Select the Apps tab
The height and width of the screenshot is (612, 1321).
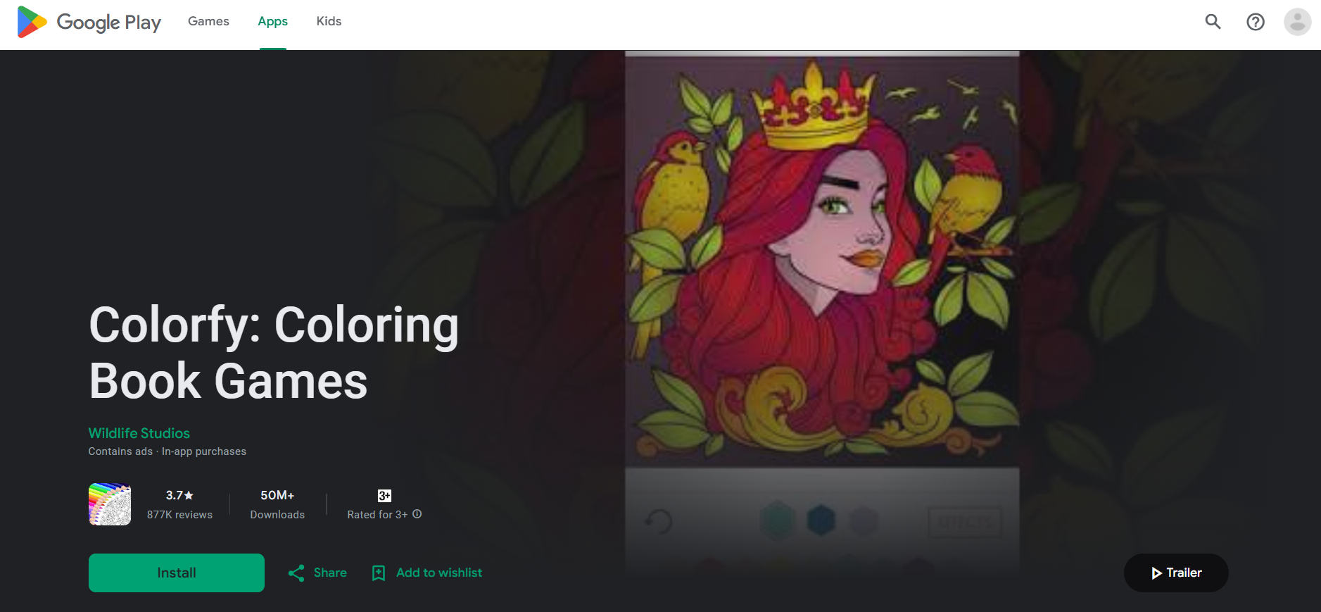[x=272, y=21]
